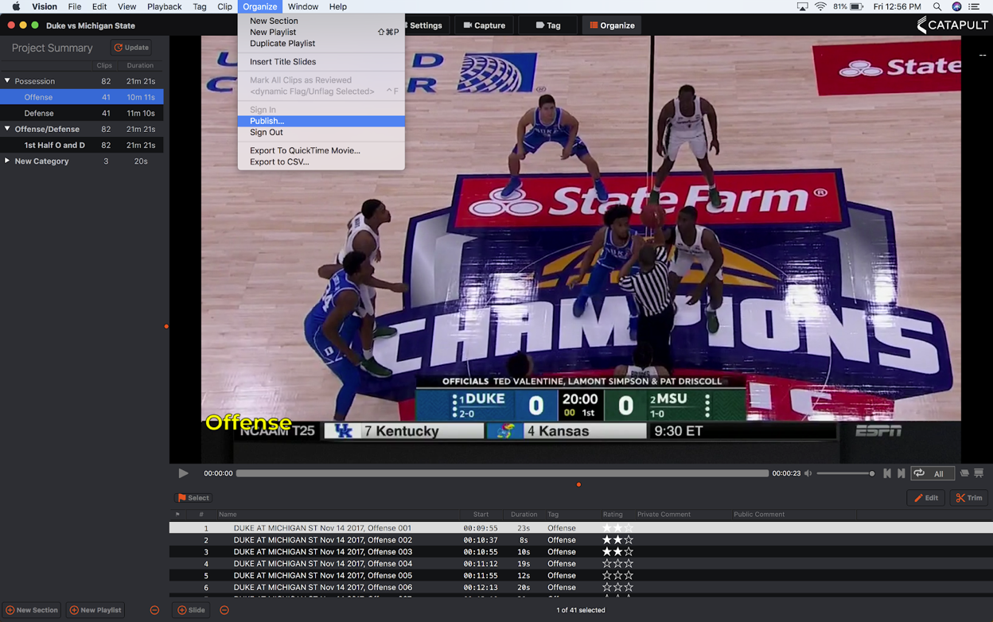Open the Tag menu in menu bar

click(x=199, y=6)
